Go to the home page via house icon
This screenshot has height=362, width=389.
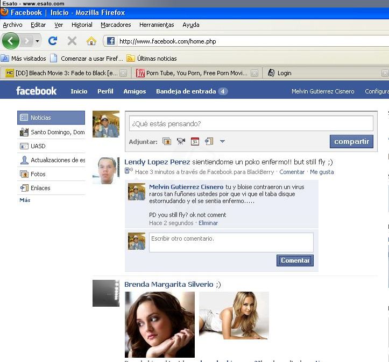[x=91, y=41]
